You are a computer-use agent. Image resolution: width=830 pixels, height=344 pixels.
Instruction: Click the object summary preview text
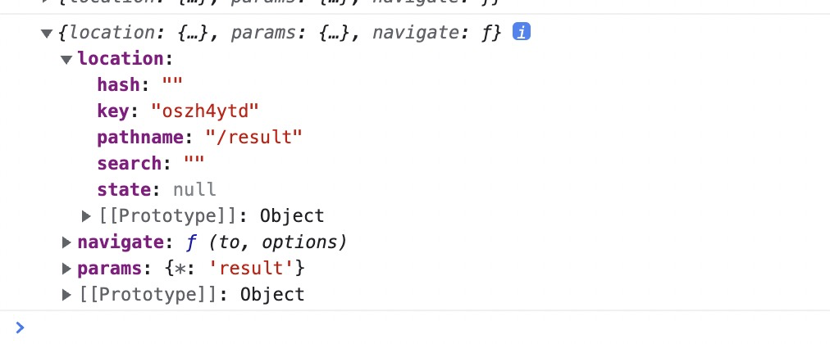click(x=279, y=34)
